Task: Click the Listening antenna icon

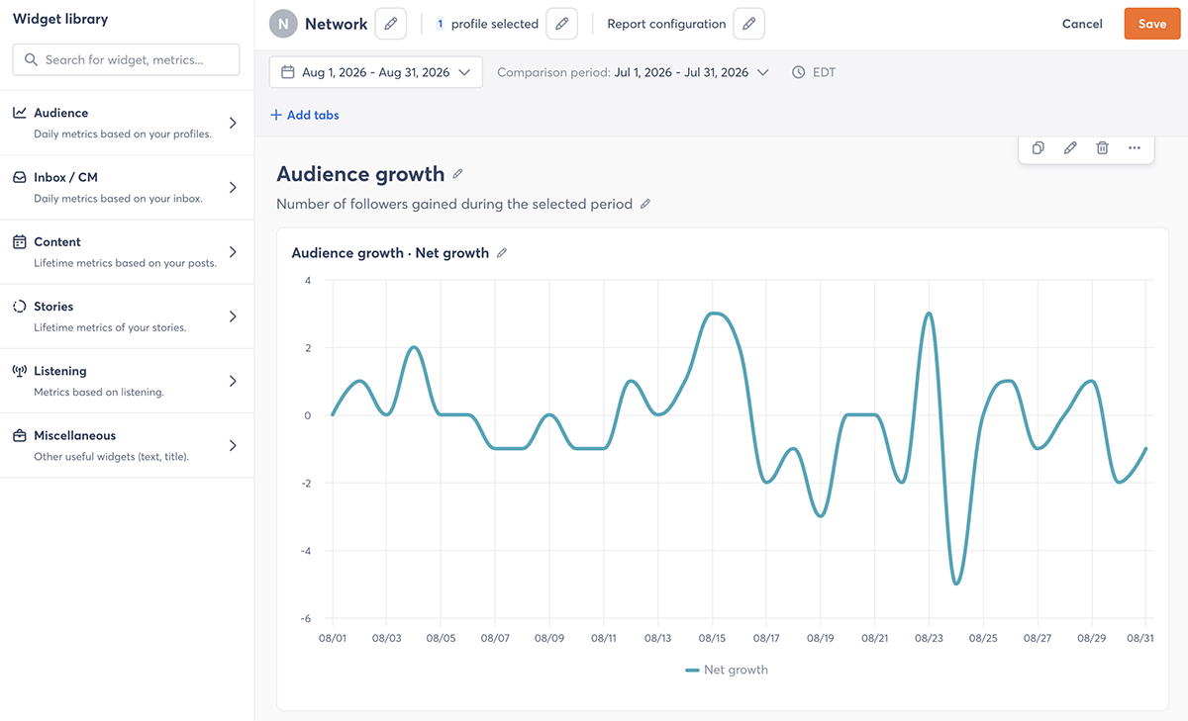Action: [x=20, y=371]
